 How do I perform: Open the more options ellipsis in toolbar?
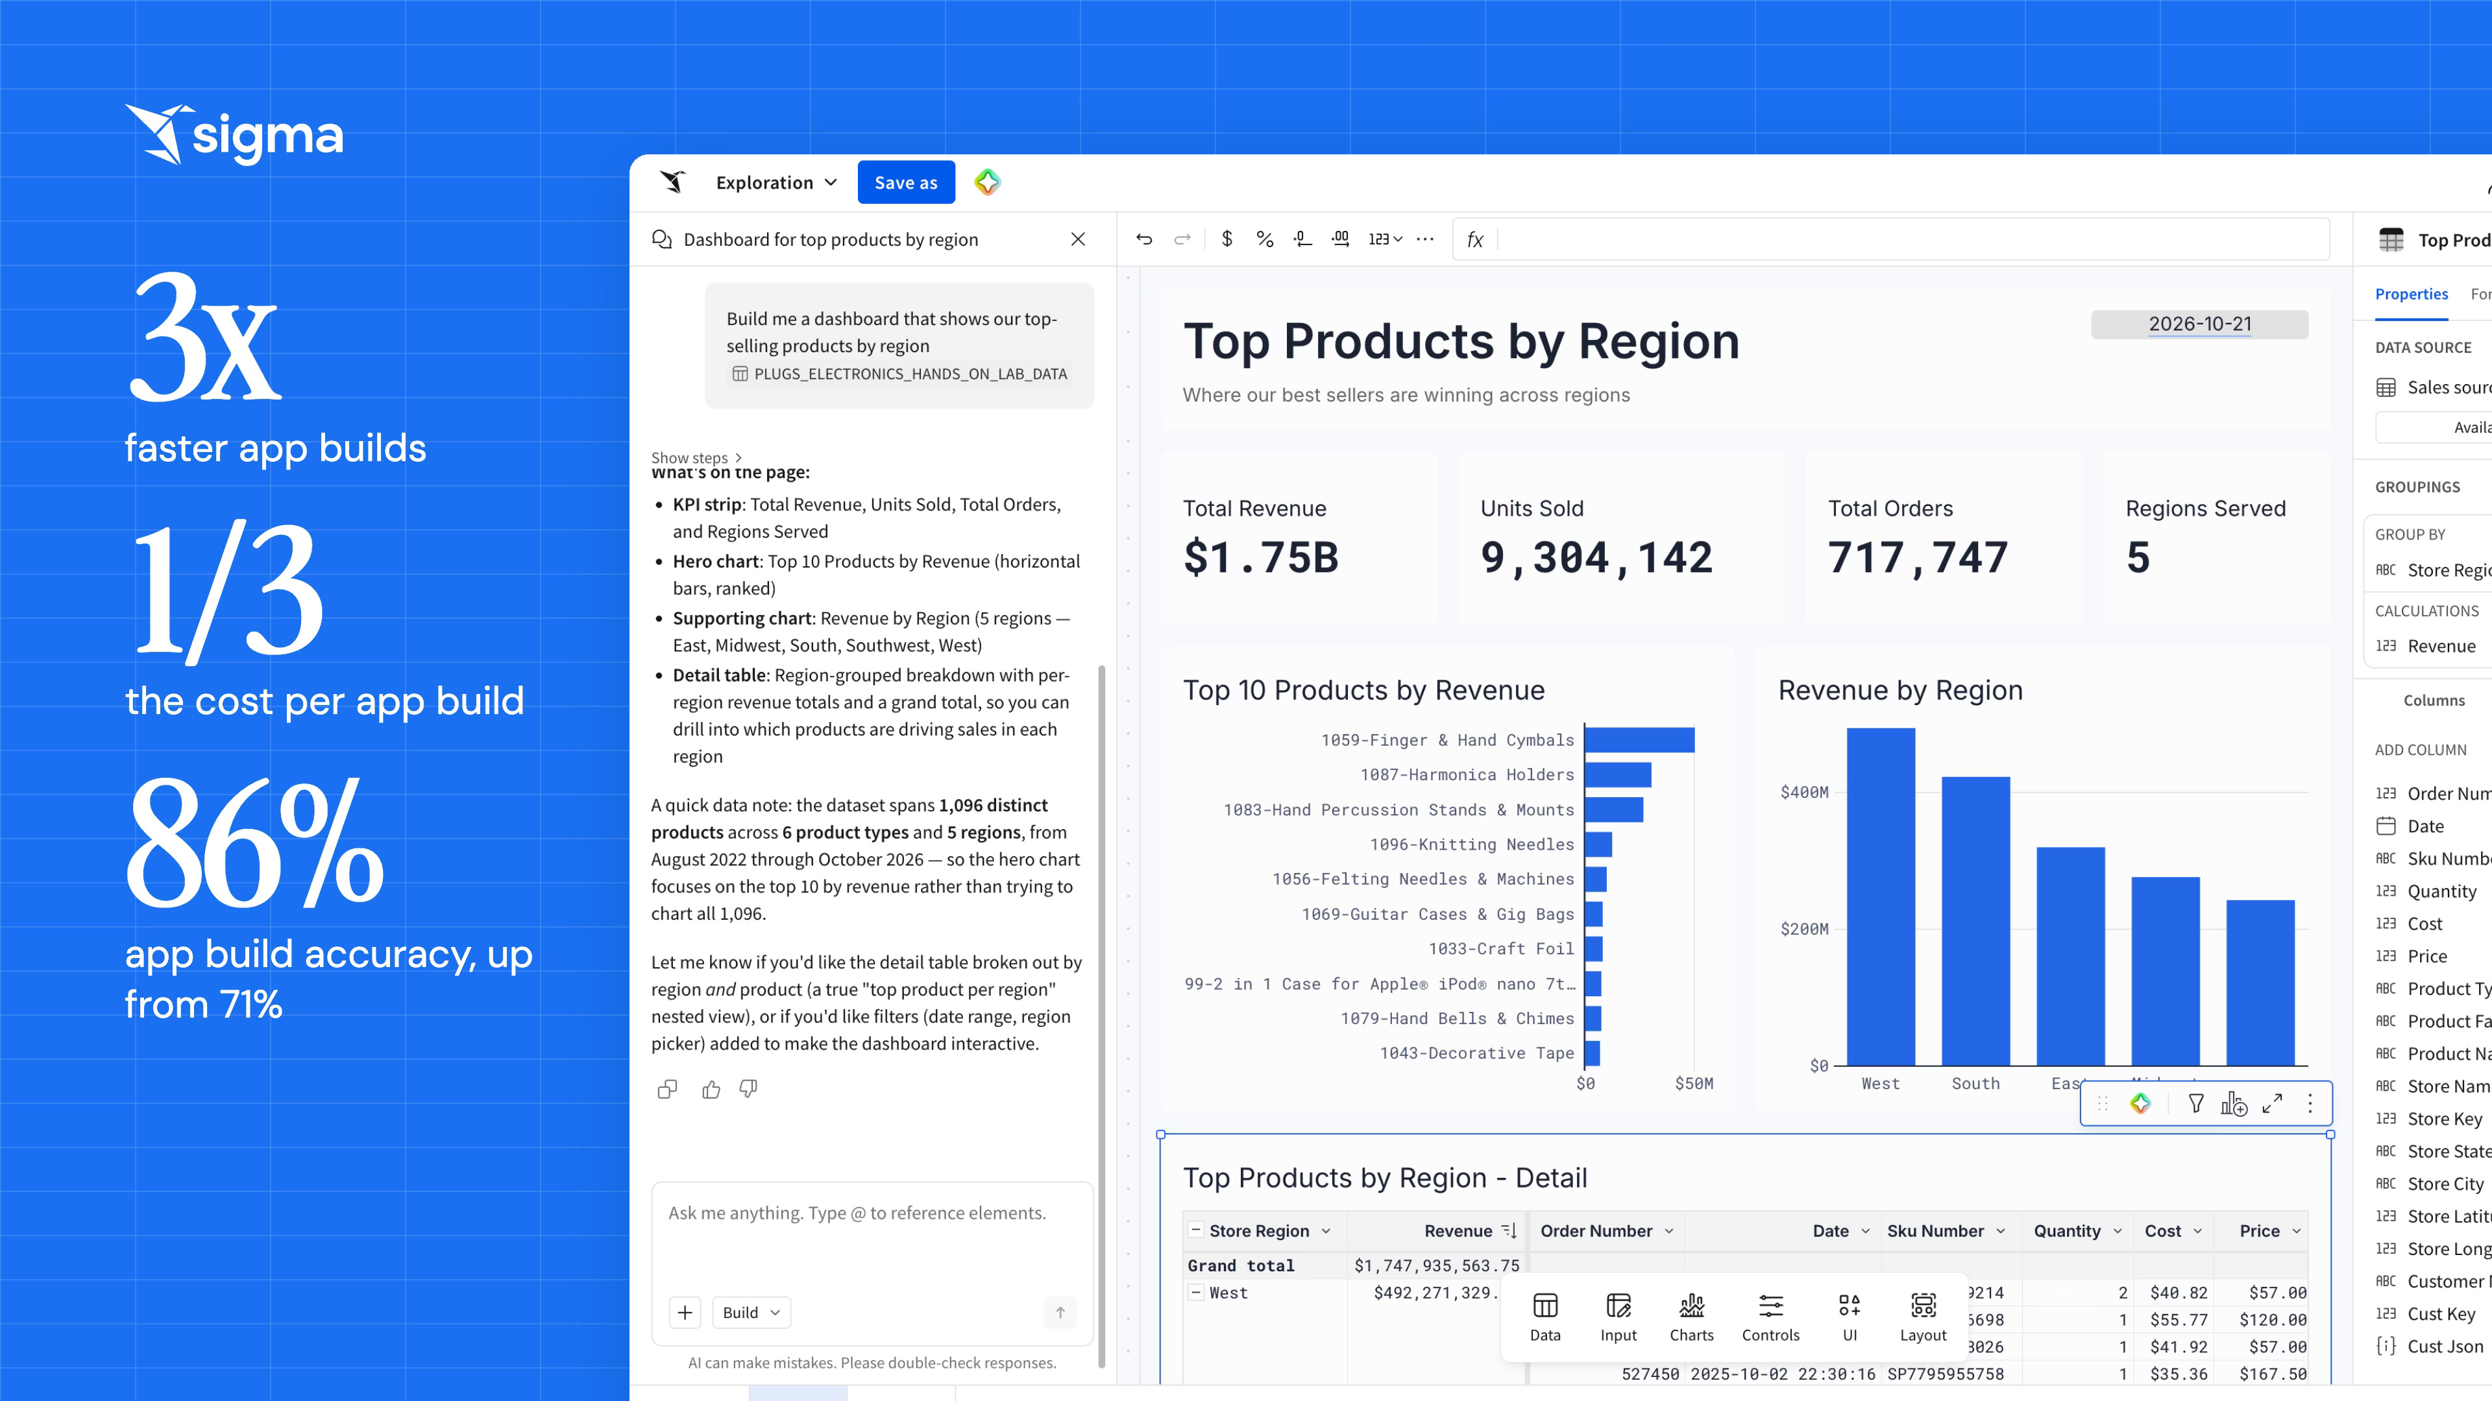point(1425,239)
